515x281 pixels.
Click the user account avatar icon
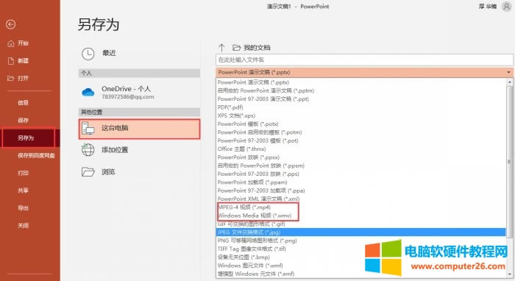(507, 6)
